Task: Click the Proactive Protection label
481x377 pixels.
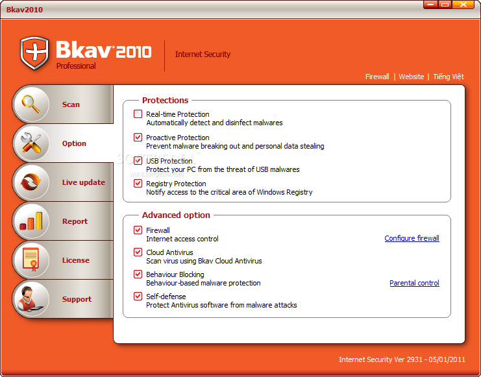Action: point(178,138)
